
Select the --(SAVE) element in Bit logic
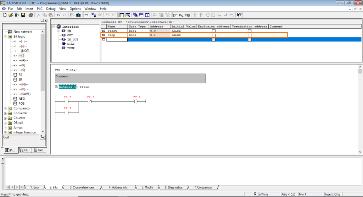tap(24, 94)
